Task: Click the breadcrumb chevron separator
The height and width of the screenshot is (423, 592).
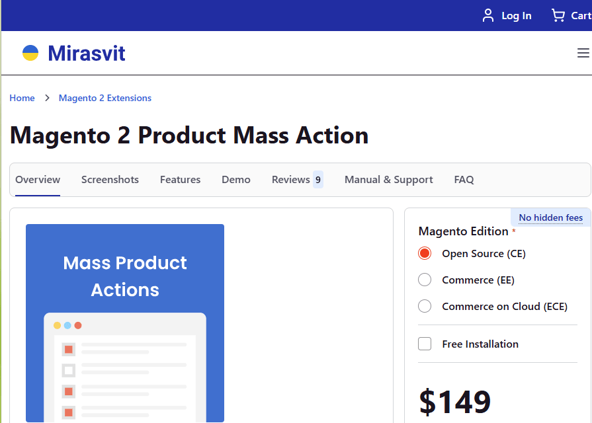Action: tap(47, 98)
